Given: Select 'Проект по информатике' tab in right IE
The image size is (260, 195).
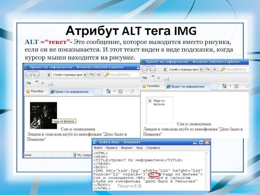Looking at the screenshot, I should (188, 86).
